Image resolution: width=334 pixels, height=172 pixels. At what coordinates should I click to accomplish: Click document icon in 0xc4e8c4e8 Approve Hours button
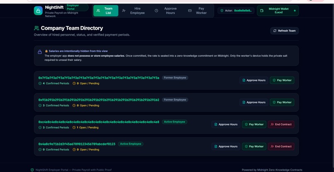point(216,124)
